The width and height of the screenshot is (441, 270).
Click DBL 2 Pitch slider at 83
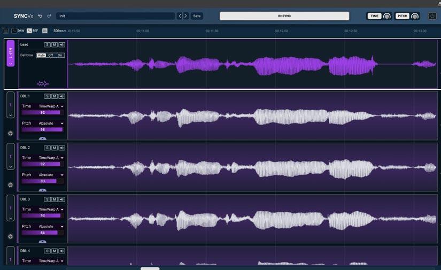point(43,181)
